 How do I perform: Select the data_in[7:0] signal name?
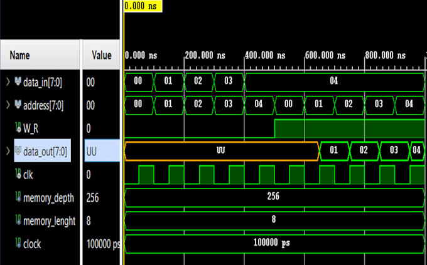point(43,82)
